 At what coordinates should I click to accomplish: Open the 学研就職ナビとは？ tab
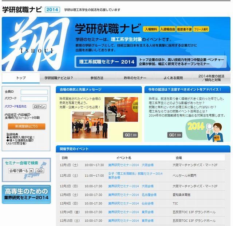coord(59,78)
